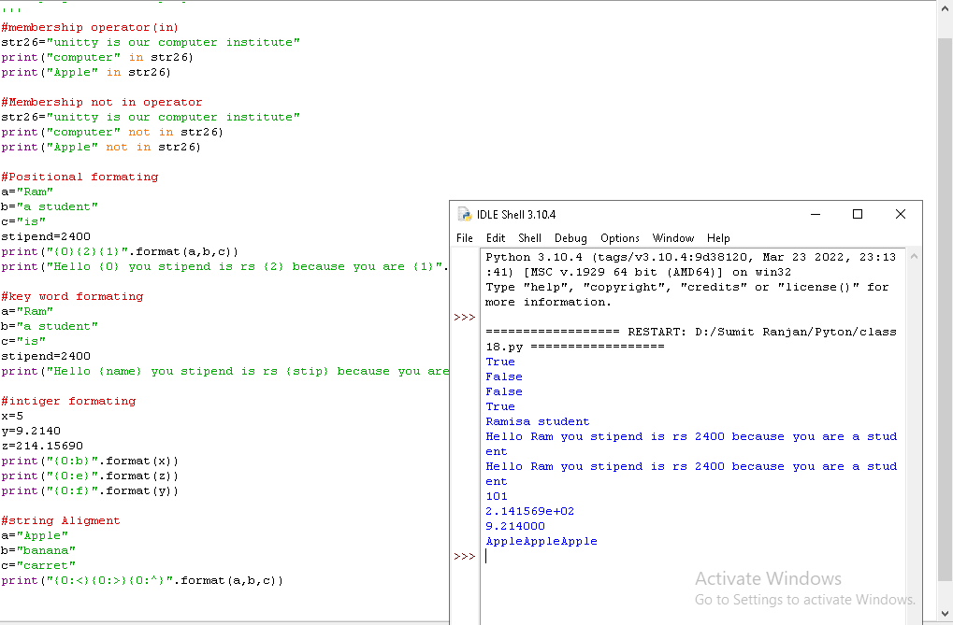Open the File menu in IDLE Shell
Screen dimensions: 953x625
[464, 238]
